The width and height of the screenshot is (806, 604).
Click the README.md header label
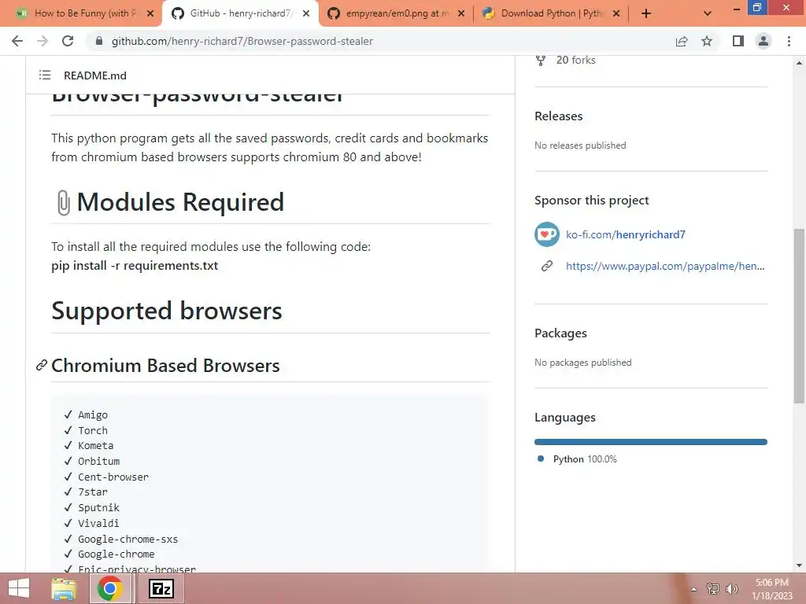pyautogui.click(x=95, y=75)
